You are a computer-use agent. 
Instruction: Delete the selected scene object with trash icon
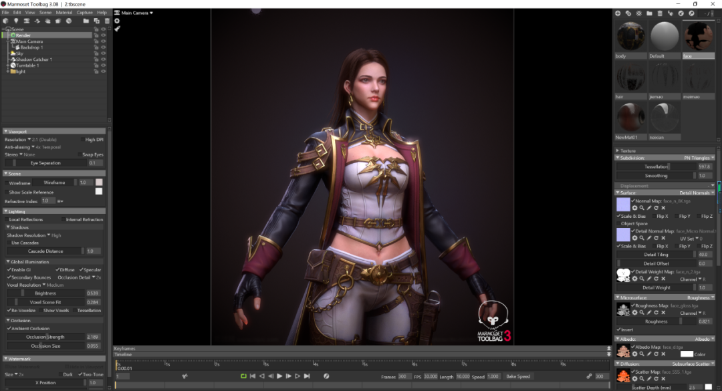point(107,21)
